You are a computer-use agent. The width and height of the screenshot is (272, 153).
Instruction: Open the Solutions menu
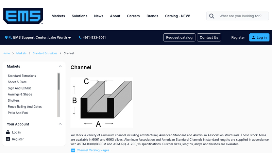80,16
